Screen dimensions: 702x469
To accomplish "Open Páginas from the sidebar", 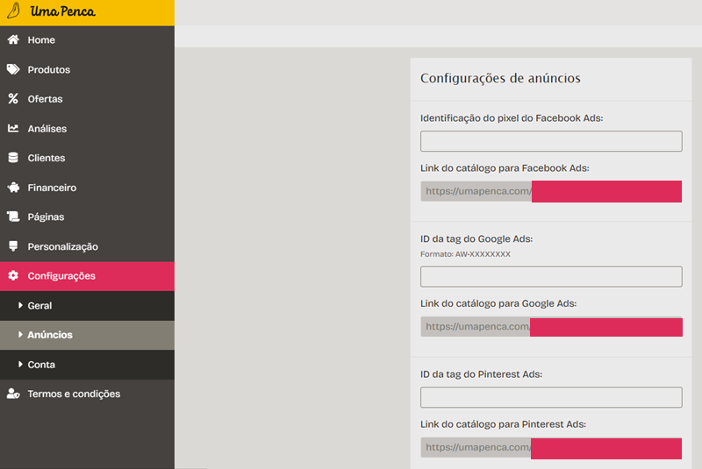I will tap(87, 217).
